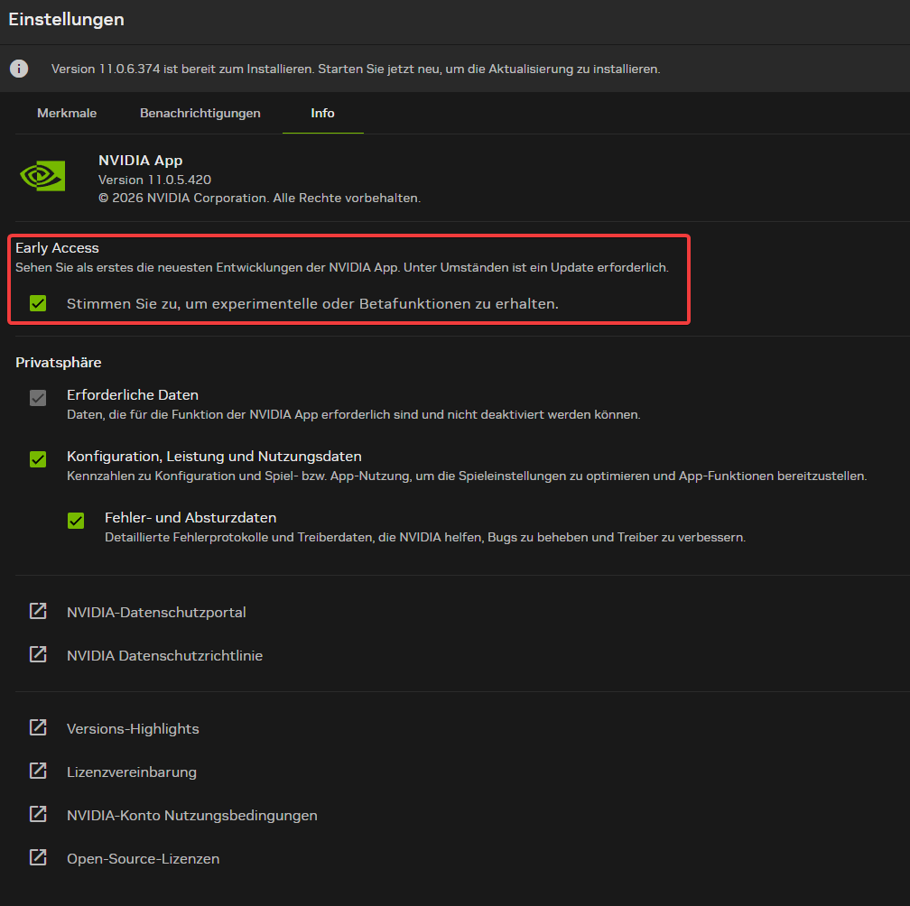
Task: Toggle Fehler- und Absturzdaten checkbox
Action: (76, 521)
